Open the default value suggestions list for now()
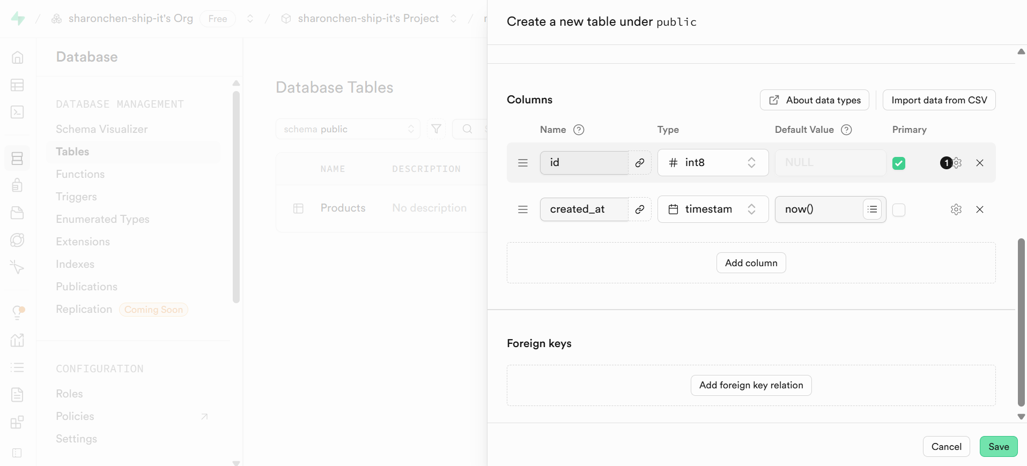Viewport: 1027px width, 466px height. point(872,209)
